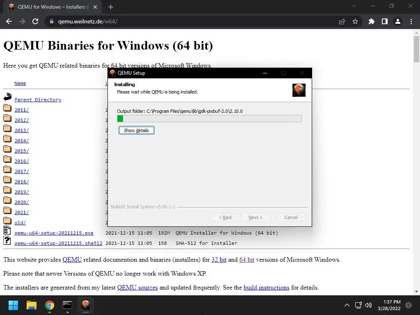Reload the QEMU binaries page
The width and height of the screenshot is (420, 315).
35,21
